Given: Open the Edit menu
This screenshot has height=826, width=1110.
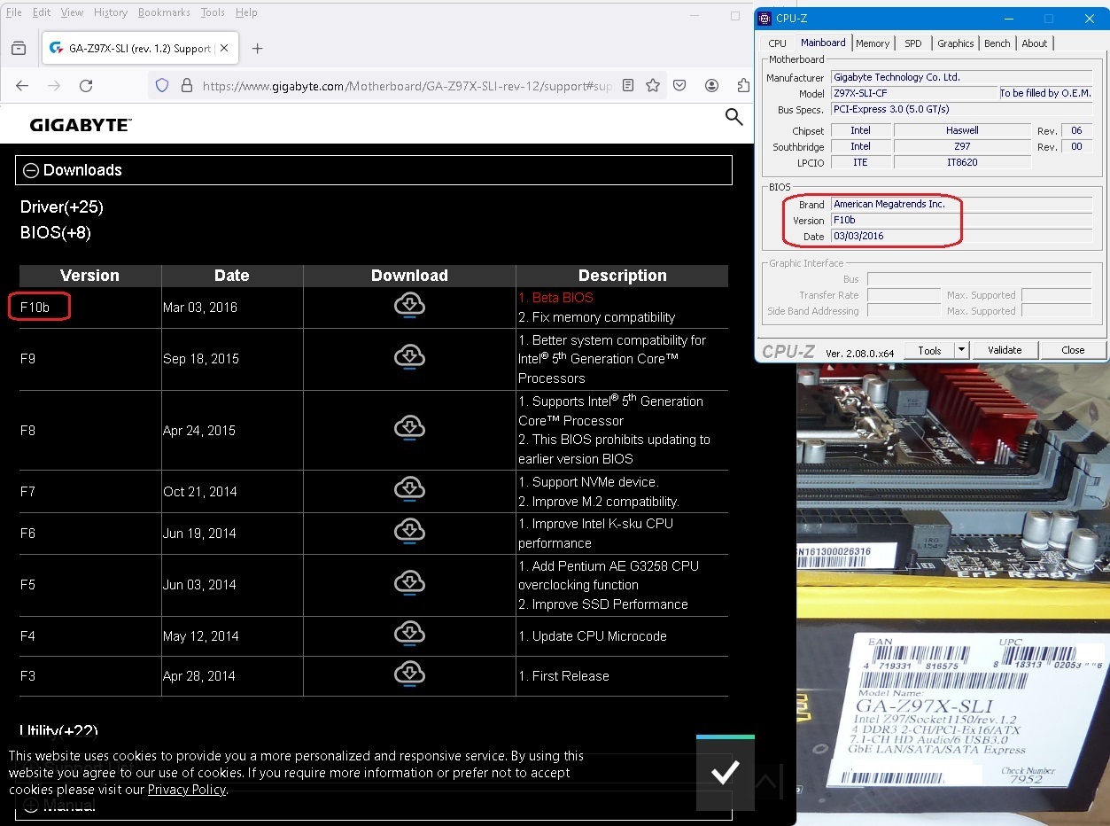Looking at the screenshot, I should point(42,12).
